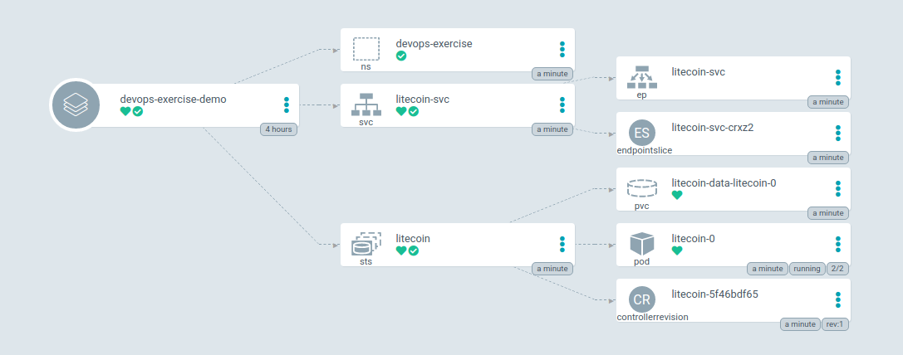Open kebab menu for litecoin sts

click(x=562, y=245)
